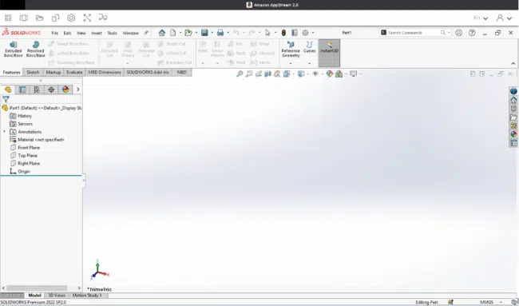Select Top Plane in feature tree

click(x=27, y=155)
